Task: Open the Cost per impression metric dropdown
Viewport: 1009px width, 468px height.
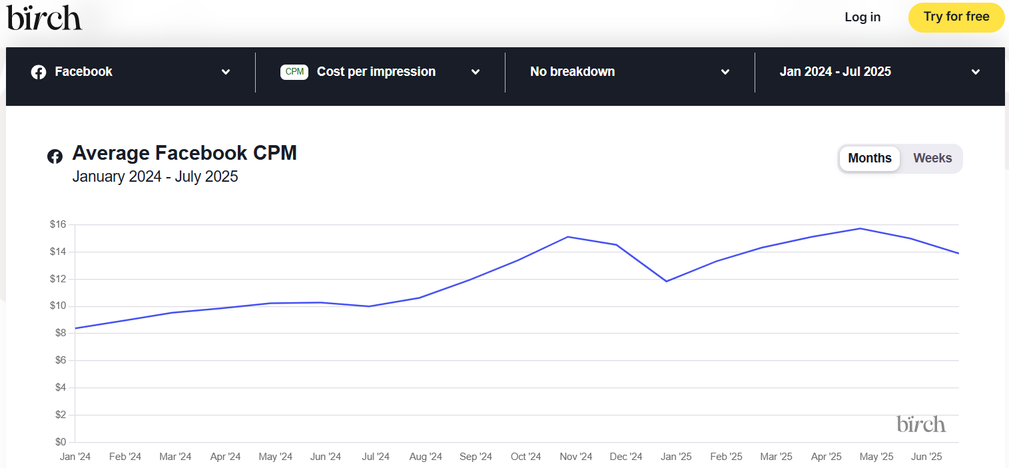Action: (380, 72)
